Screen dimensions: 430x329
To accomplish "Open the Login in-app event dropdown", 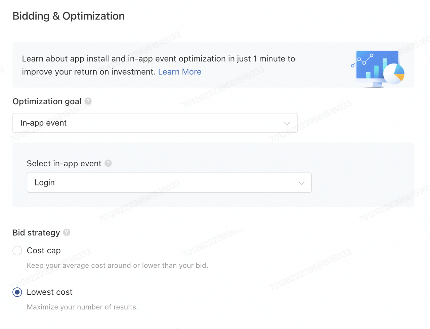I will point(169,183).
